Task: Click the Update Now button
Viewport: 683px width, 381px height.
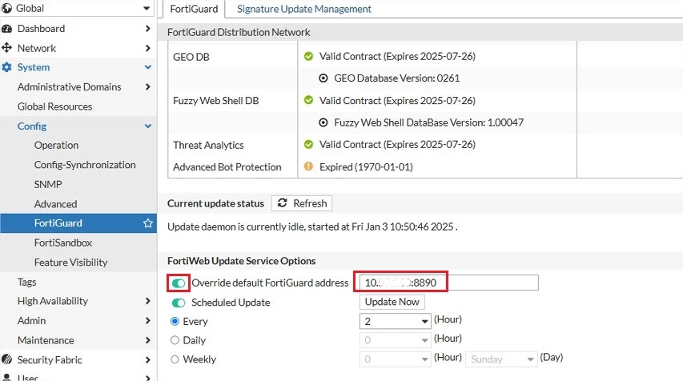Action: coord(392,302)
